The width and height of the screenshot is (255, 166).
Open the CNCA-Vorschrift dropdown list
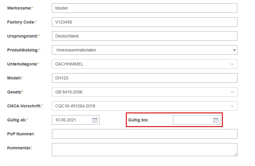[145, 106]
